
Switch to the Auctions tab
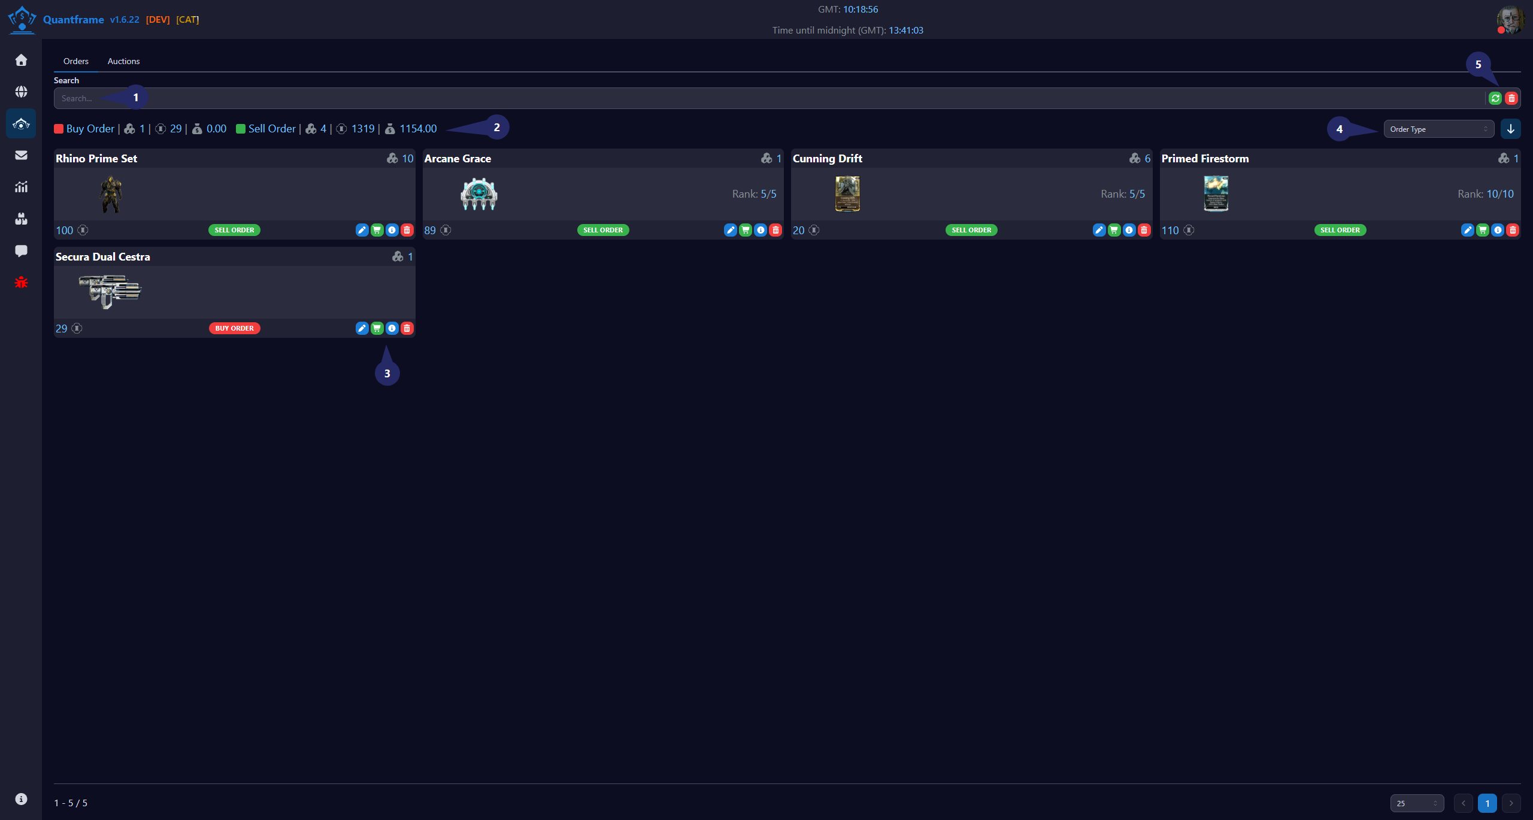point(123,61)
